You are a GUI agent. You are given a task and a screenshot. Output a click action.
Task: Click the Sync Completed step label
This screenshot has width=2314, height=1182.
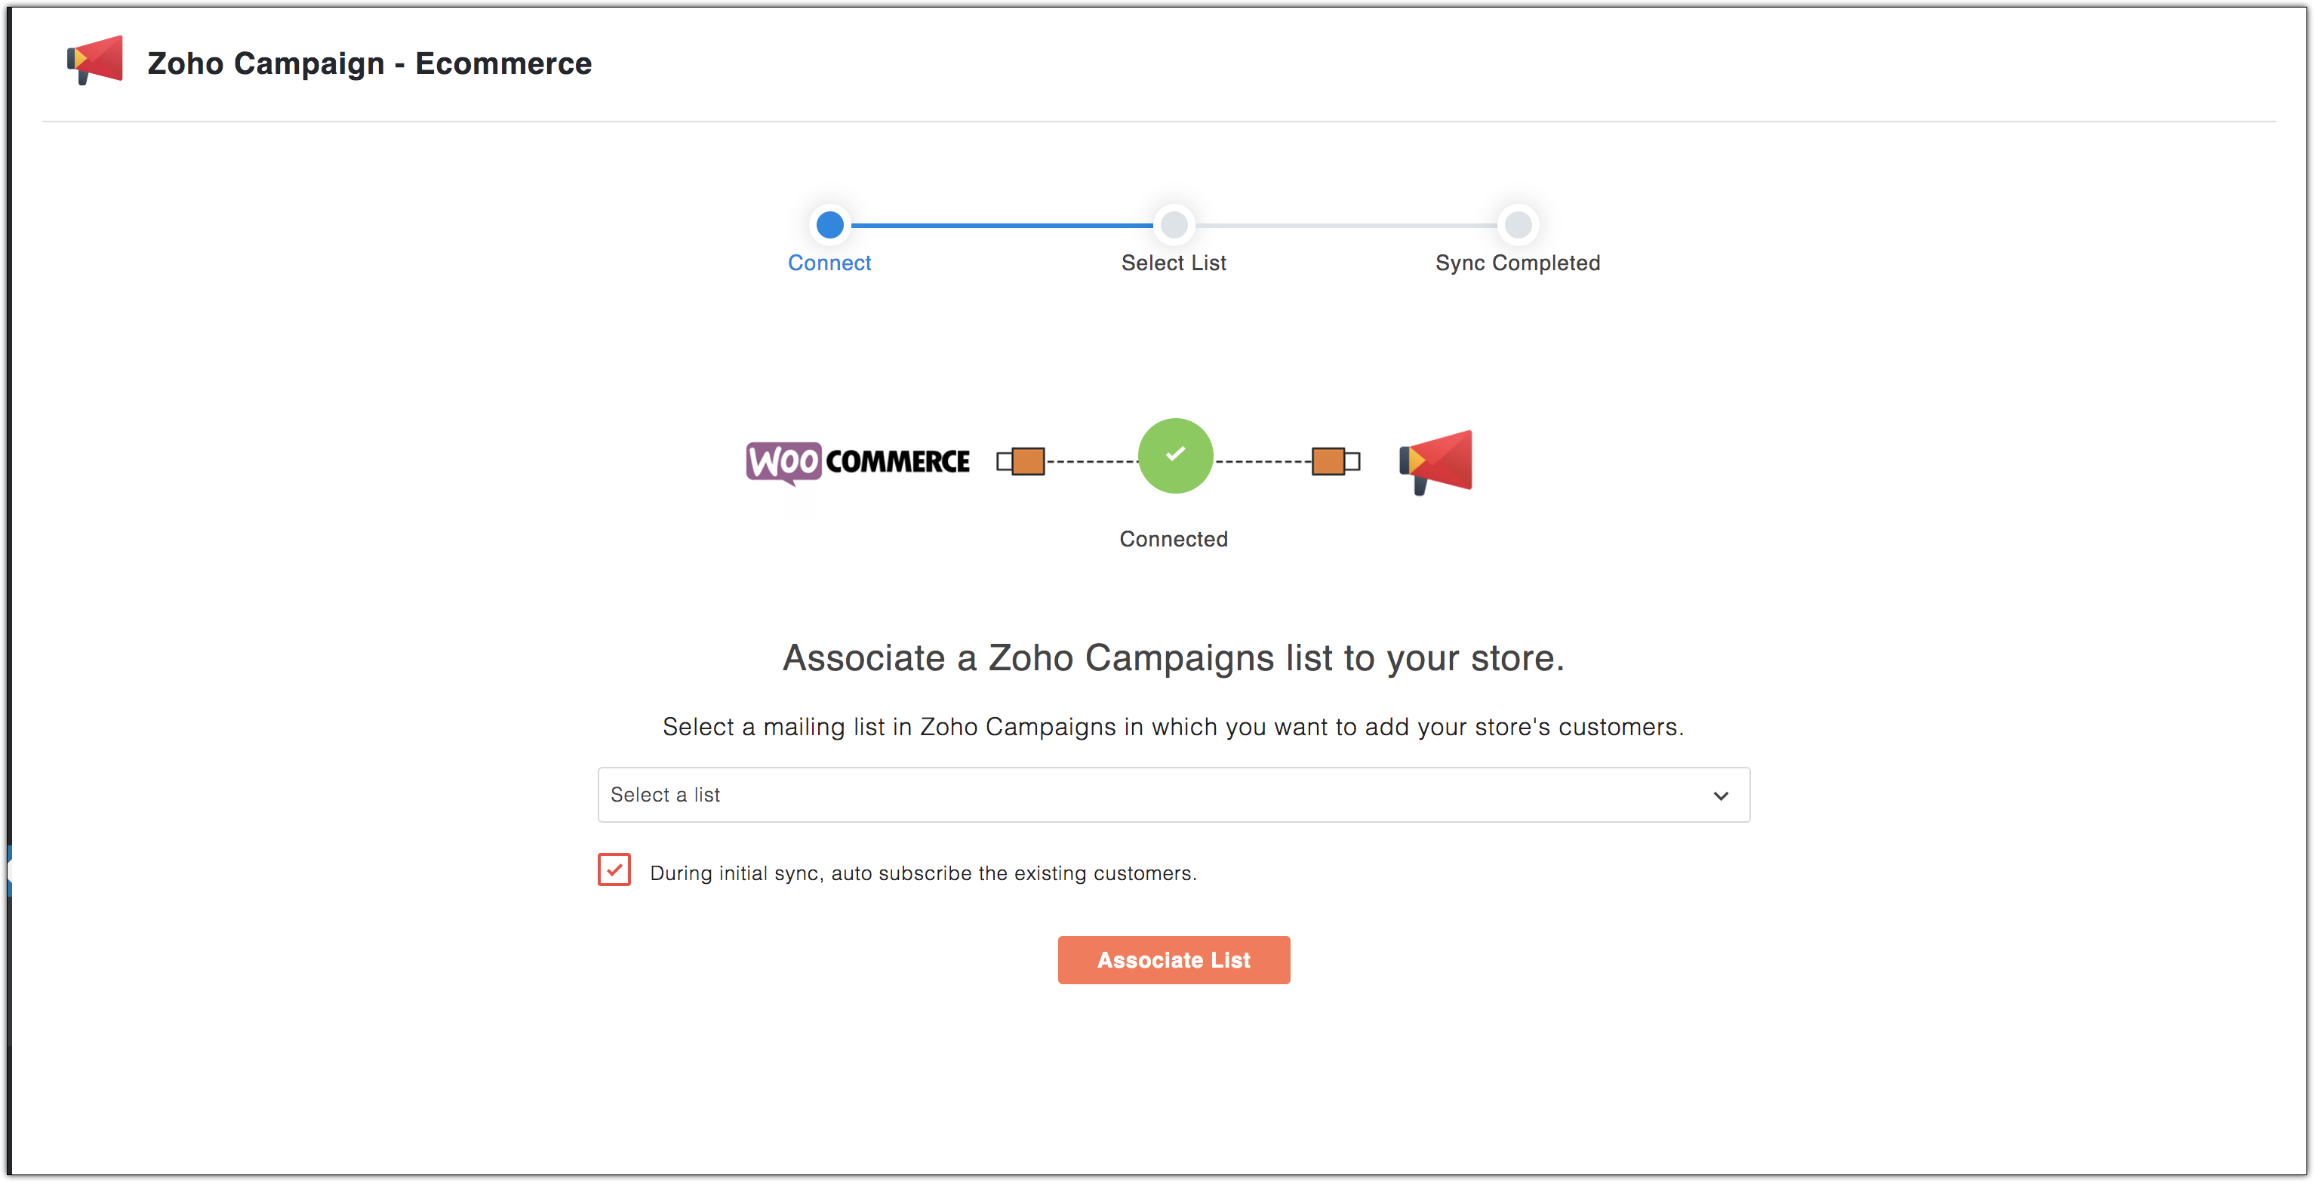coord(1517,262)
